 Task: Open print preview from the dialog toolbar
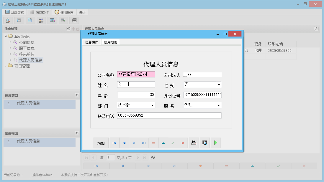204,143
